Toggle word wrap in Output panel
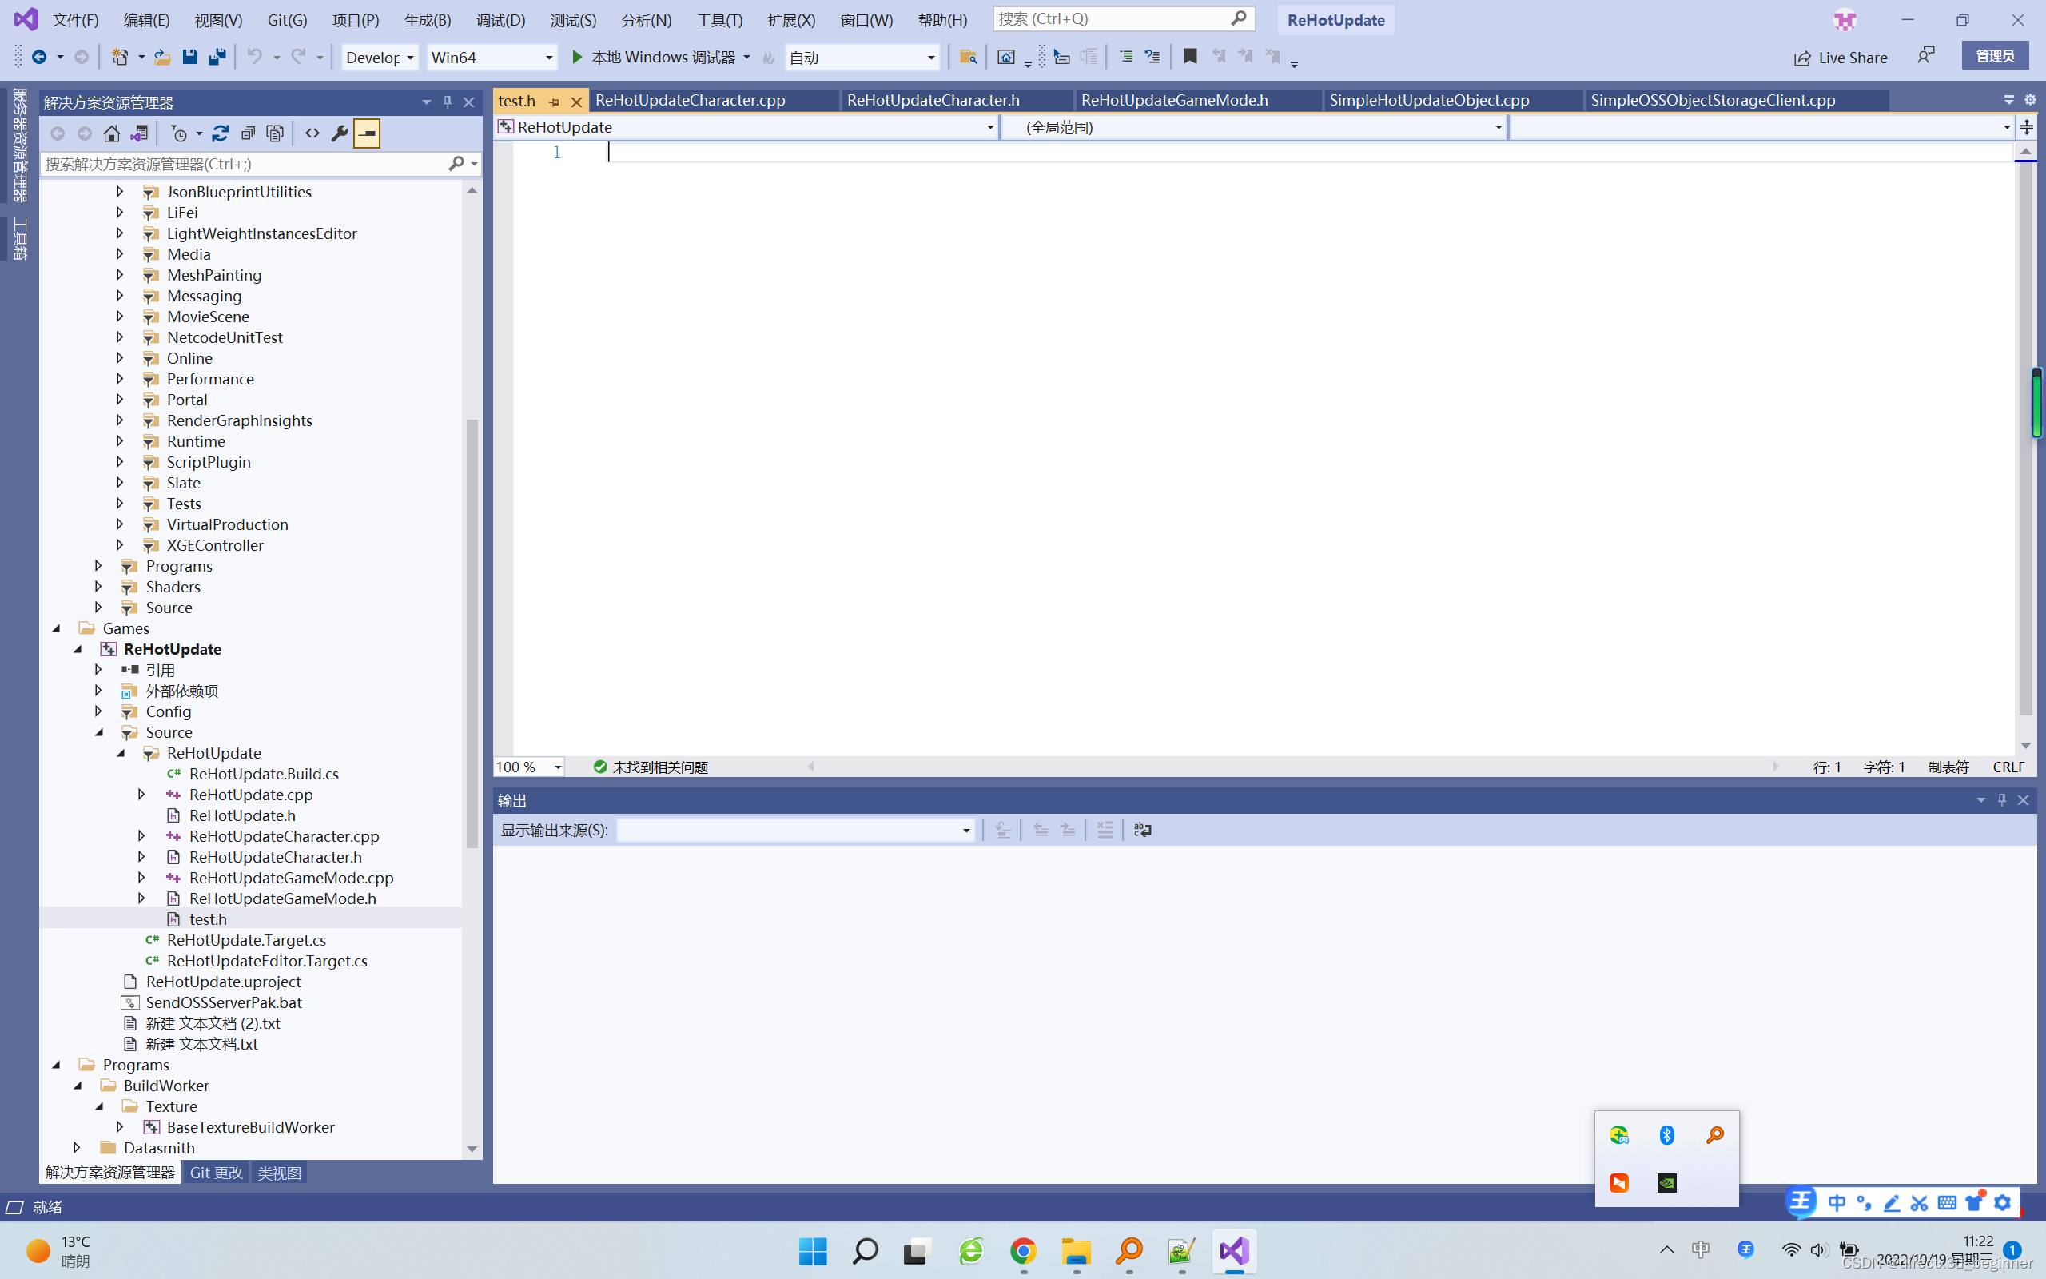This screenshot has width=2046, height=1279. [x=1142, y=830]
